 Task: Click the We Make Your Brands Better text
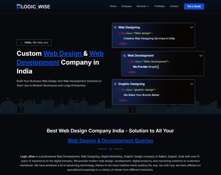tap(141, 95)
